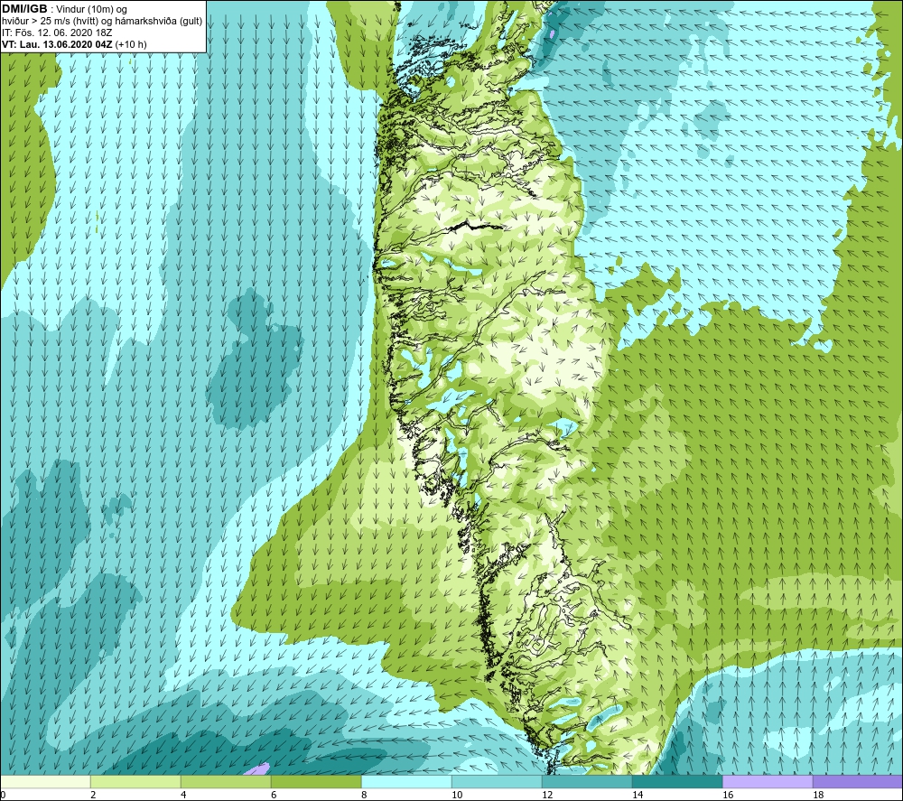Click the legend scale label '4'
The height and width of the screenshot is (801, 903).
tap(183, 796)
